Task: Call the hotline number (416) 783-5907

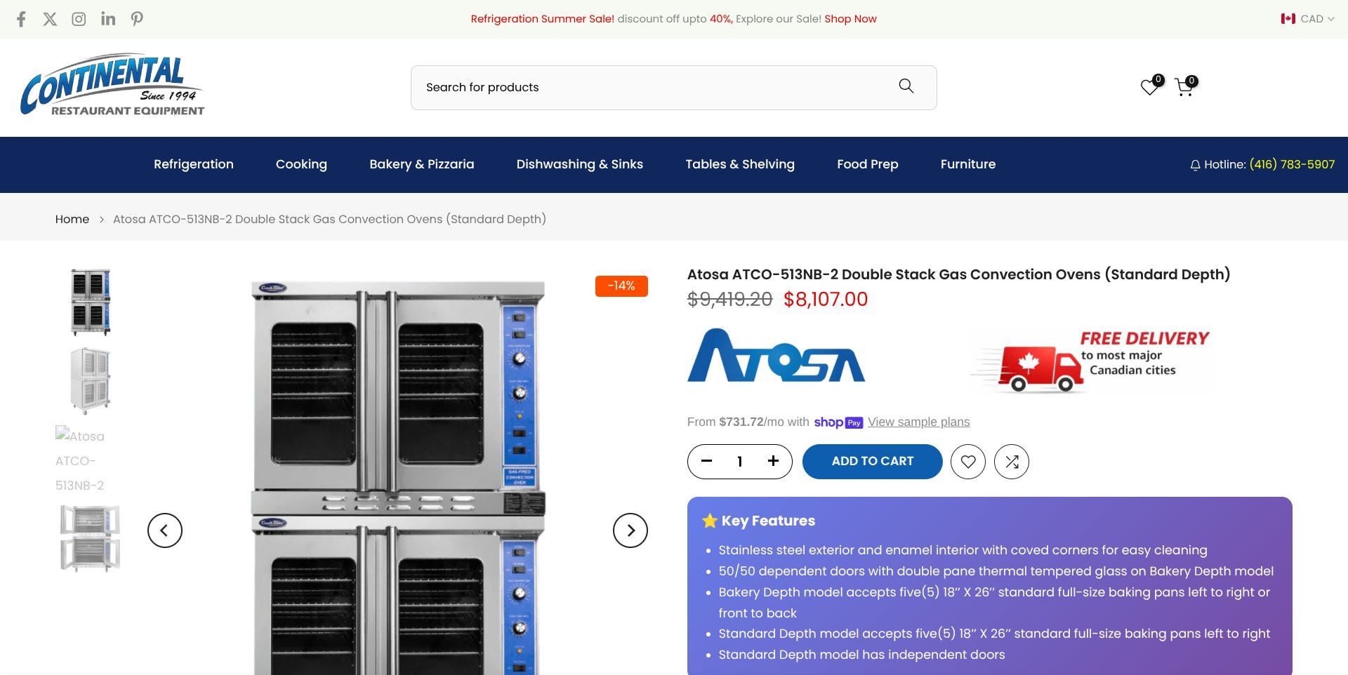Action: (1292, 164)
